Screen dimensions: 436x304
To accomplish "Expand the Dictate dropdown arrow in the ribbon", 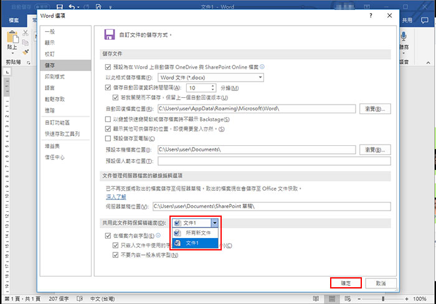I will (404, 53).
